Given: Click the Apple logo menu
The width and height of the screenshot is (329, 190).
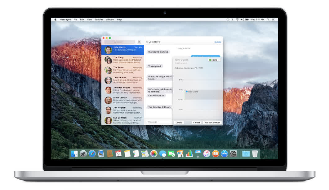Looking at the screenshot, I should [x=56, y=19].
